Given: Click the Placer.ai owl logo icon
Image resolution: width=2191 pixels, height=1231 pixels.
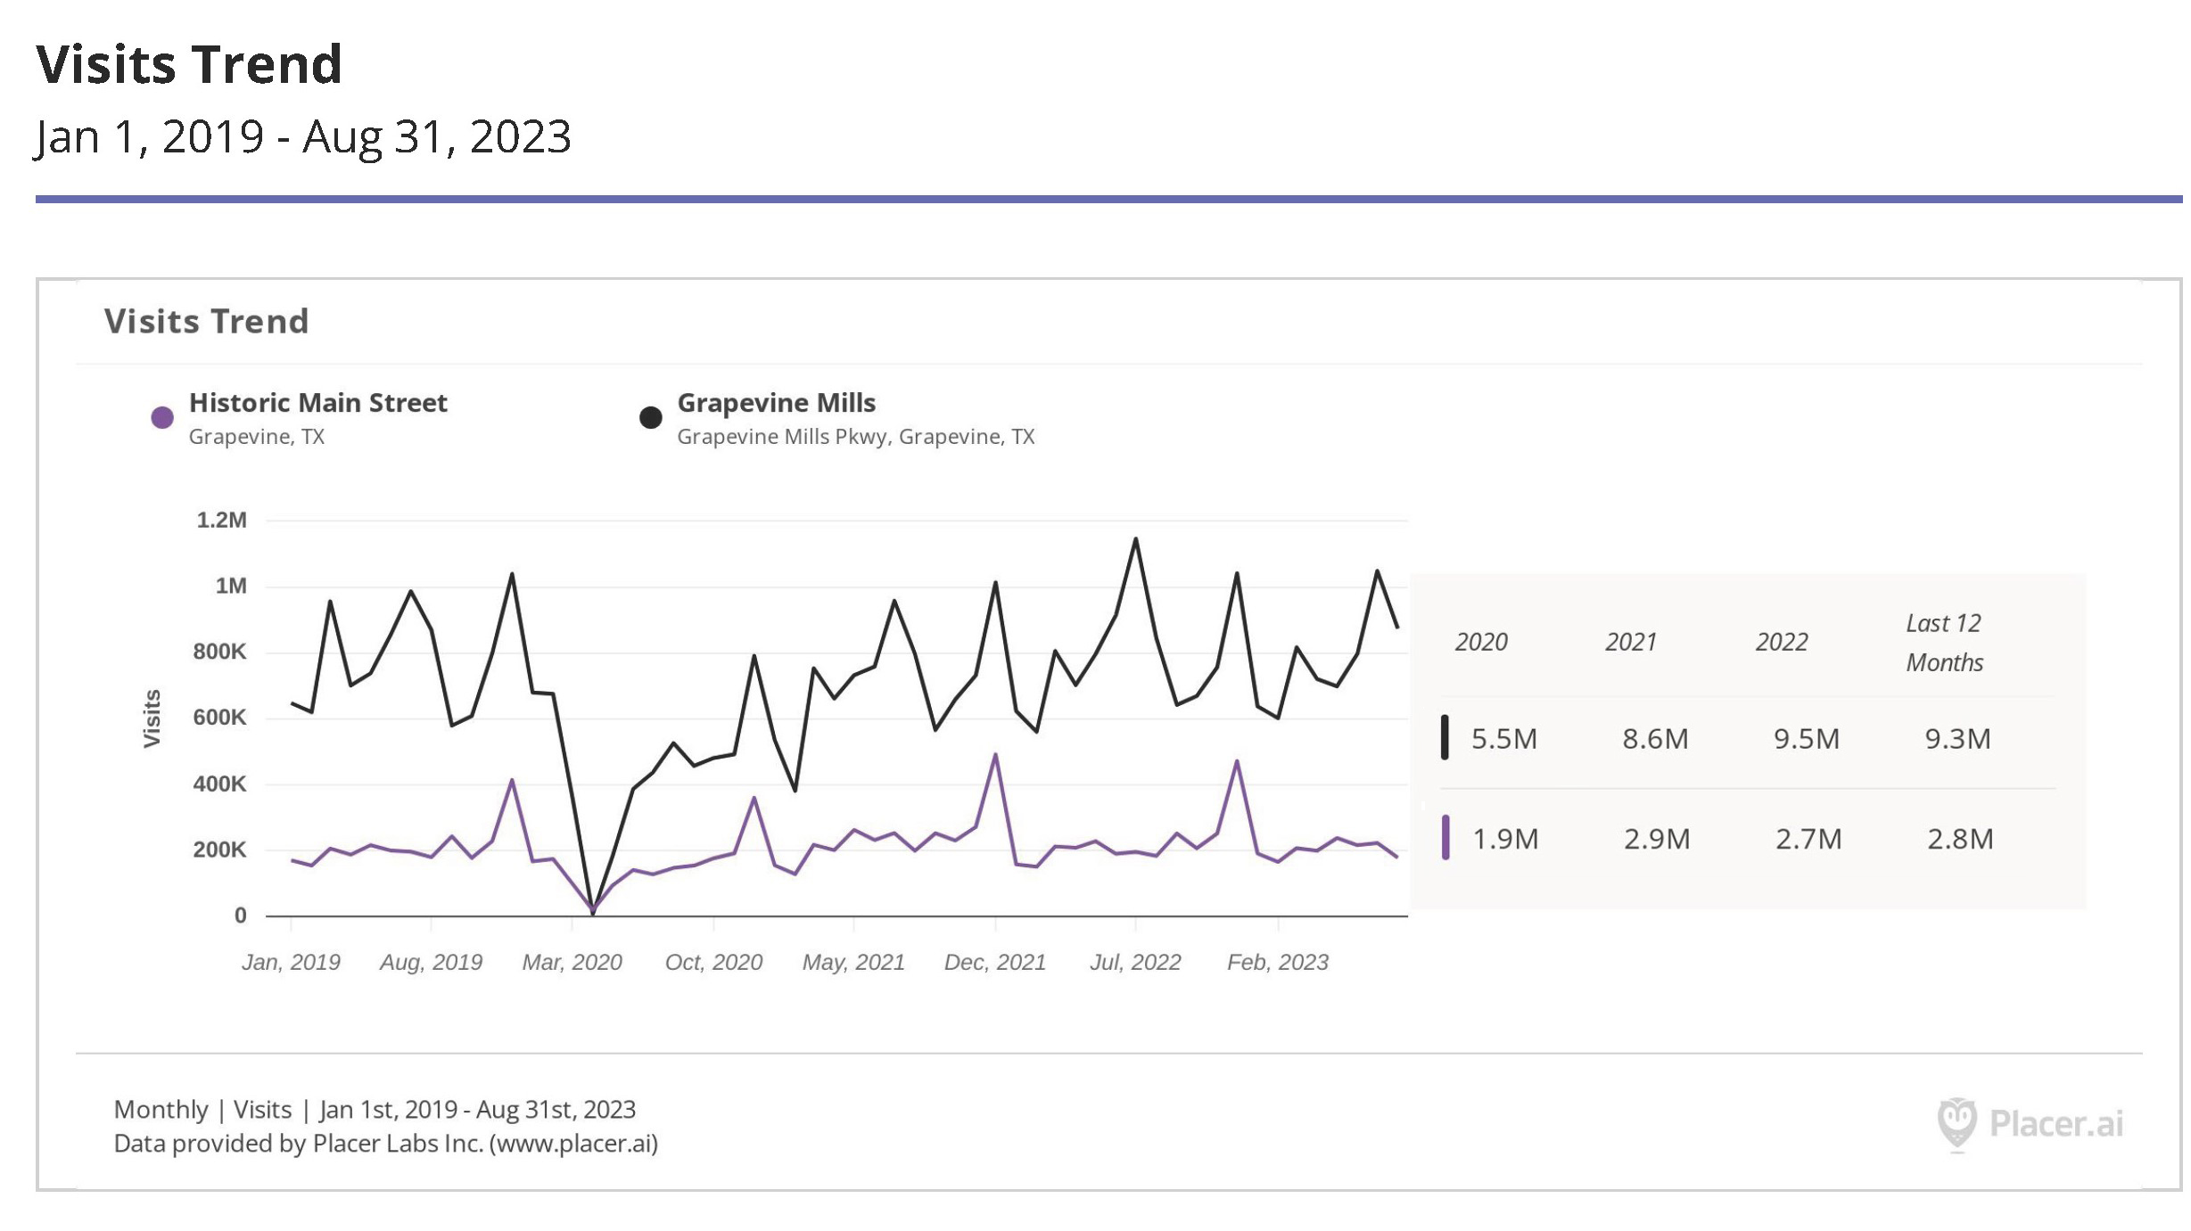Looking at the screenshot, I should pyautogui.click(x=1957, y=1123).
